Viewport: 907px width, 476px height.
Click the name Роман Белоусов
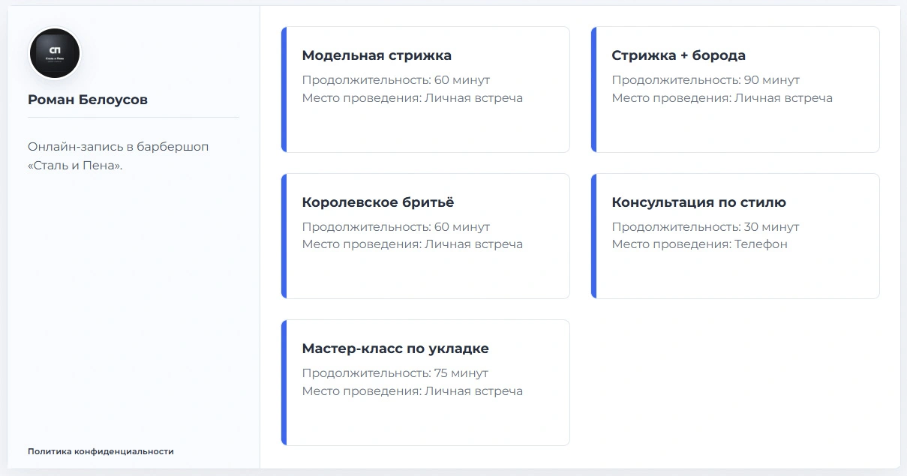88,100
